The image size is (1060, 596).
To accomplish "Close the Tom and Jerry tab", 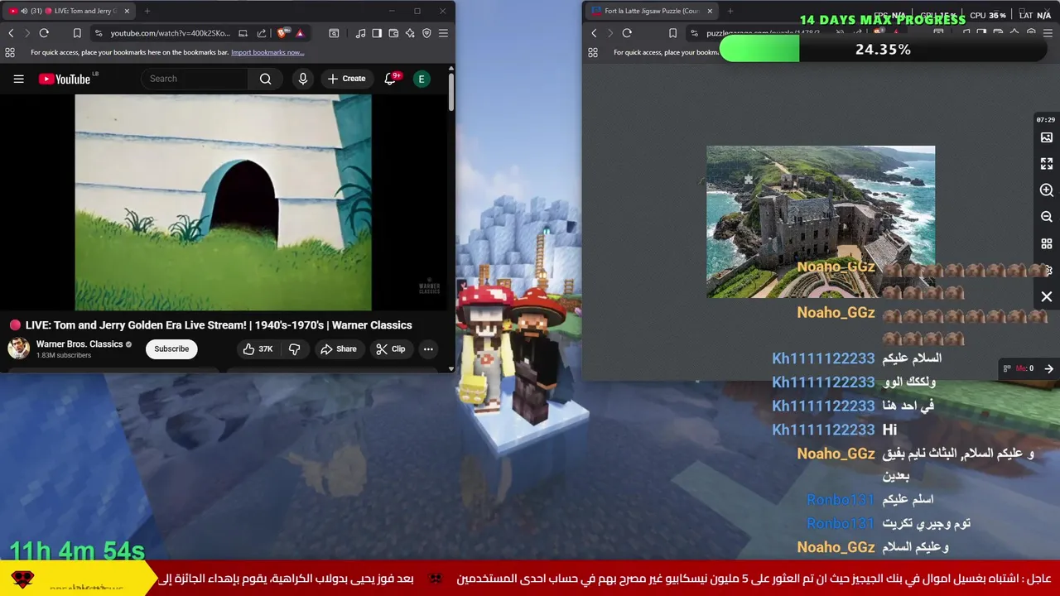I will [x=127, y=11].
